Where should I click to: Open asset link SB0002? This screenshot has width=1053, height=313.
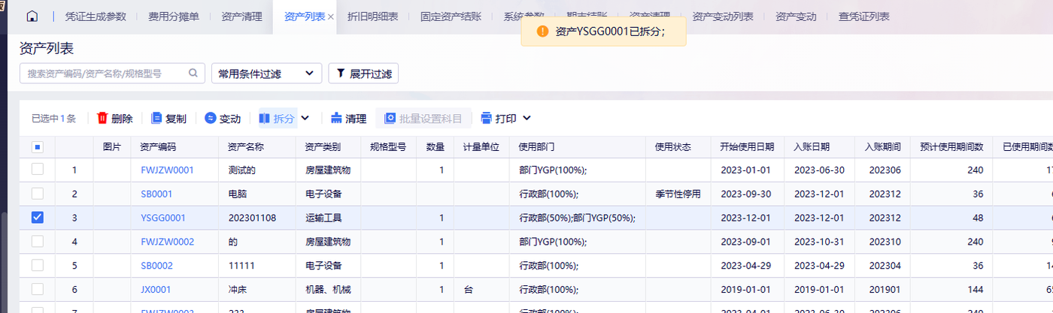pyautogui.click(x=156, y=266)
